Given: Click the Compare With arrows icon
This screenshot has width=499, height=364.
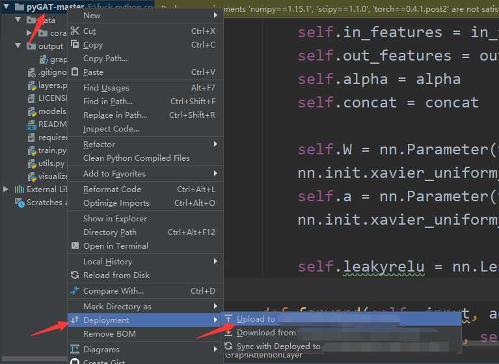Looking at the screenshot, I should click(x=75, y=291).
